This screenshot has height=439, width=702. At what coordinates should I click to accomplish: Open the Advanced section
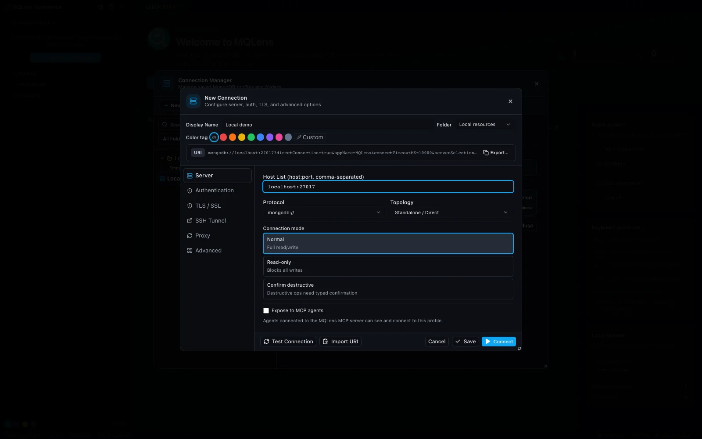pos(217,250)
